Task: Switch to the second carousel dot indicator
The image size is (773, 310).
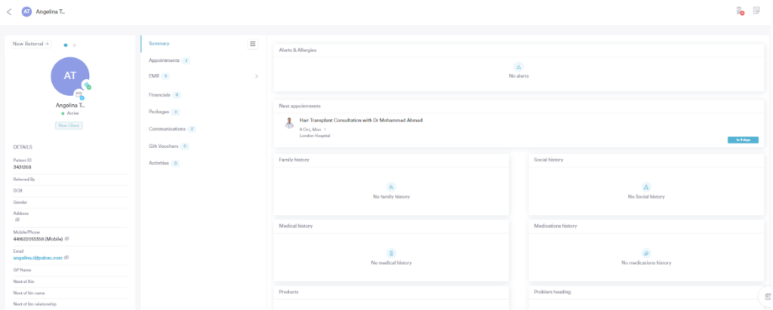Action: 74,45
